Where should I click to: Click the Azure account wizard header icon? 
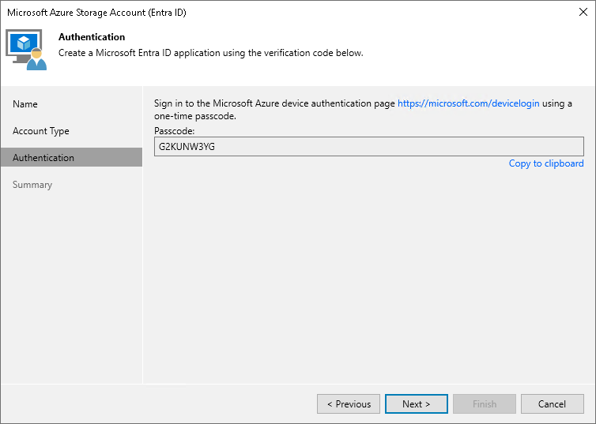click(x=26, y=50)
